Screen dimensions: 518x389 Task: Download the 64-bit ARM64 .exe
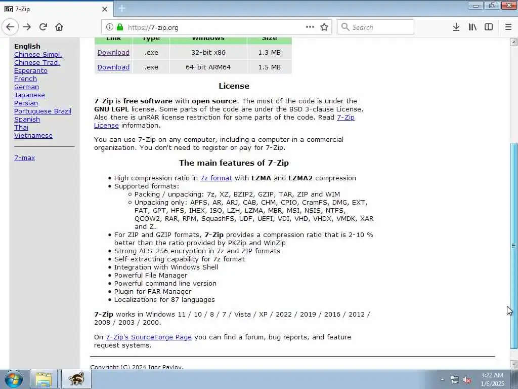[x=113, y=67]
